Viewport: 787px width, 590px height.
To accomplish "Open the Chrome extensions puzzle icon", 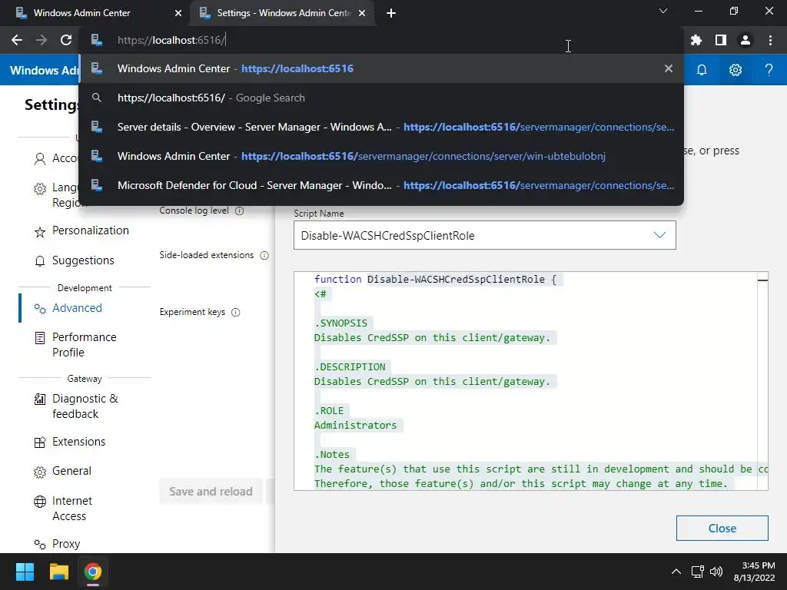I will tap(696, 40).
